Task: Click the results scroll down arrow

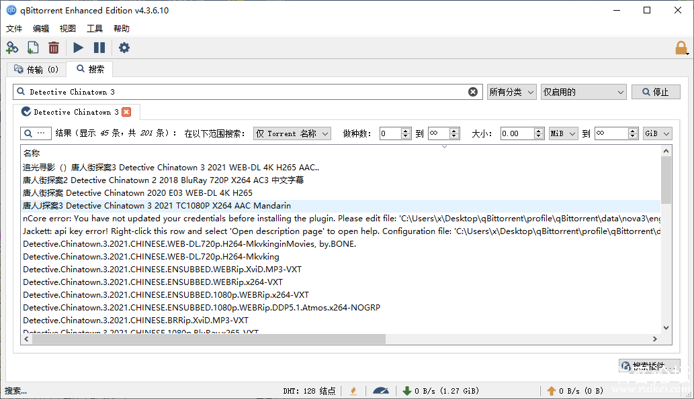Action: click(x=666, y=328)
